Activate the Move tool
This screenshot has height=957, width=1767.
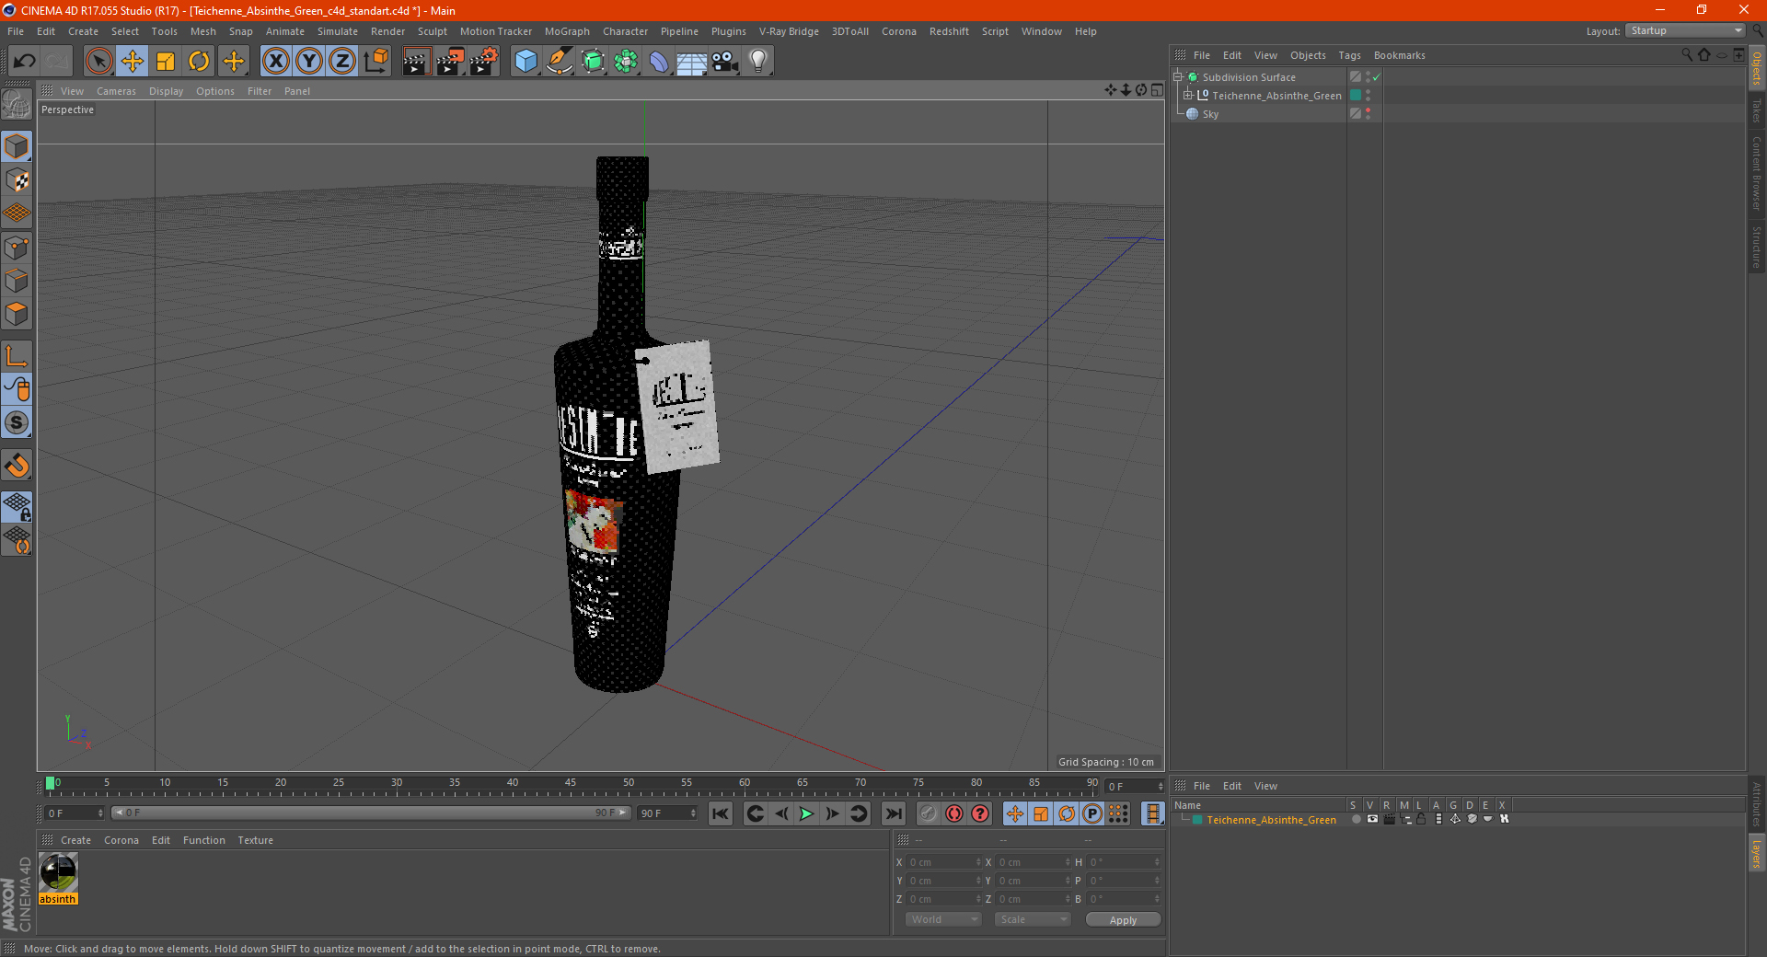click(x=133, y=62)
